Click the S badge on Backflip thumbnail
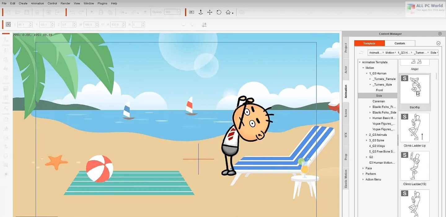Screen dimensions: 446x217 tap(404, 78)
